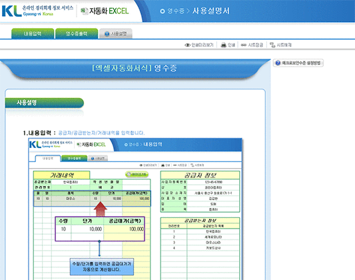Click the 자동화 EXCEL logo

(105, 11)
